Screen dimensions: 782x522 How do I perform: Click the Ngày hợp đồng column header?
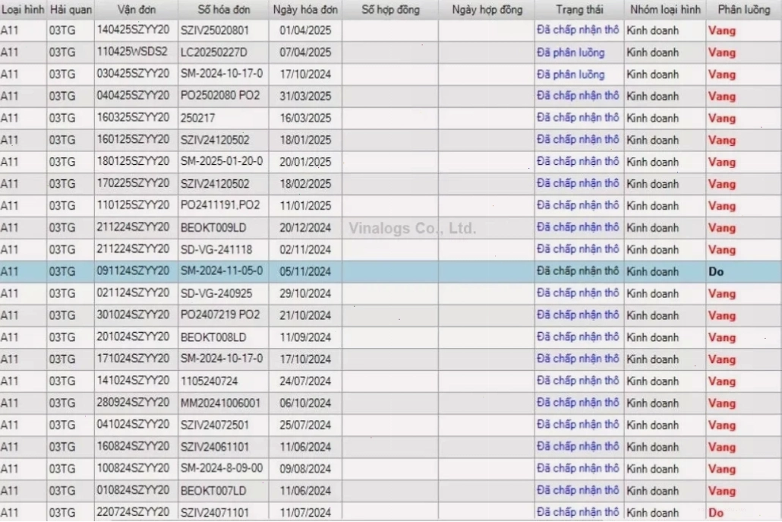(487, 9)
